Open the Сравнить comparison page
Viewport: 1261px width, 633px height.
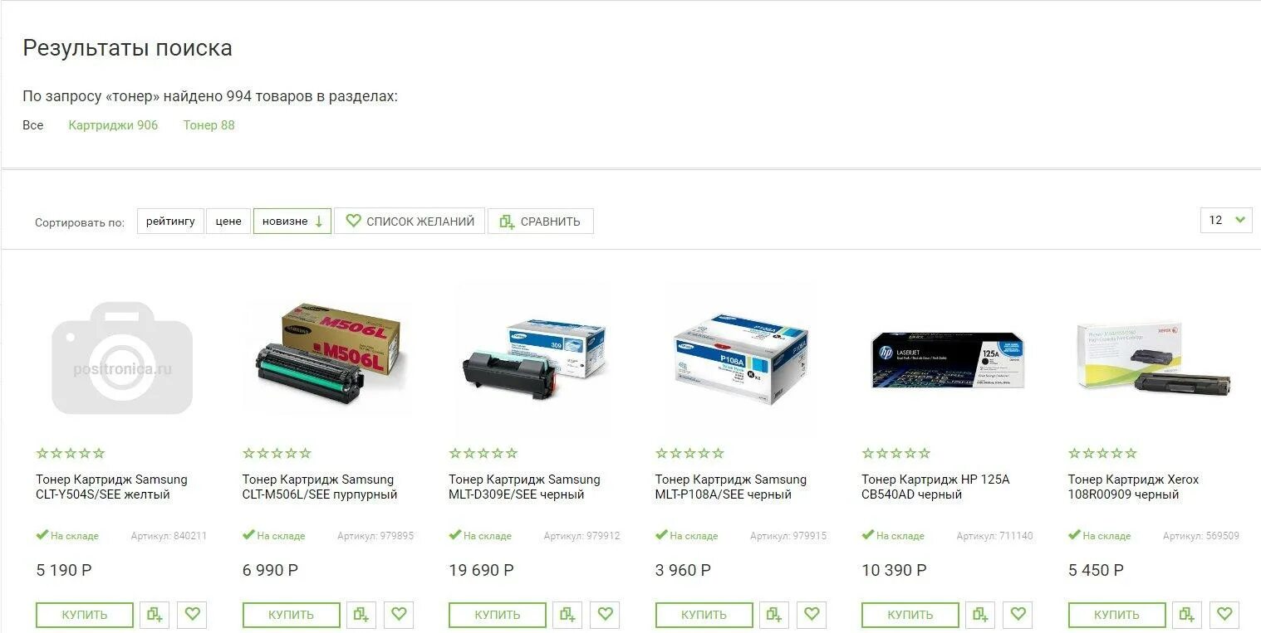541,222
